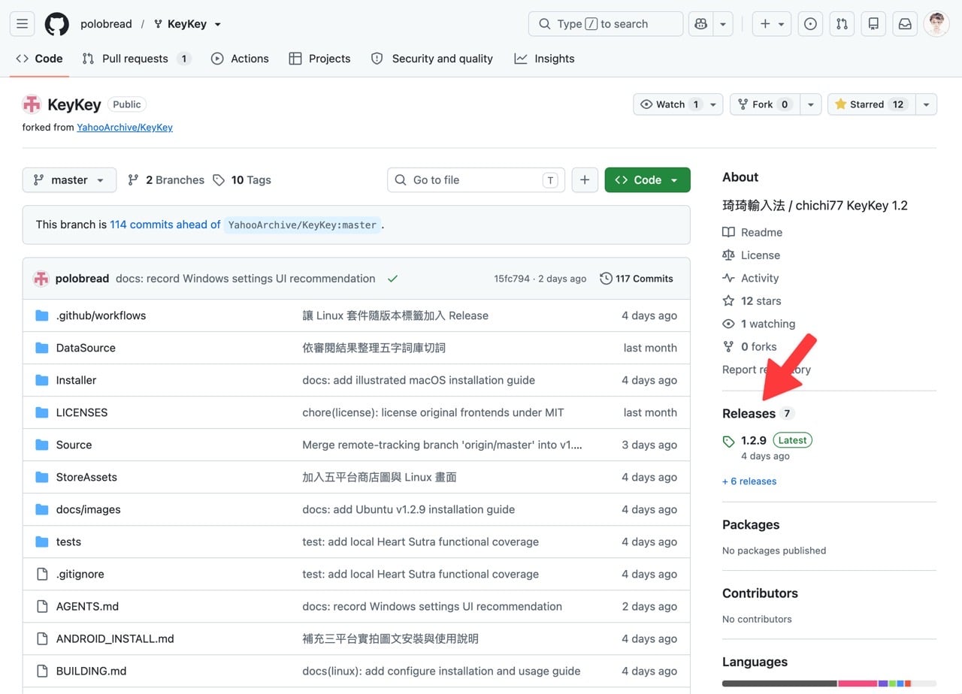Switch to the Pull requests tab
The image size is (962, 694).
(136, 59)
